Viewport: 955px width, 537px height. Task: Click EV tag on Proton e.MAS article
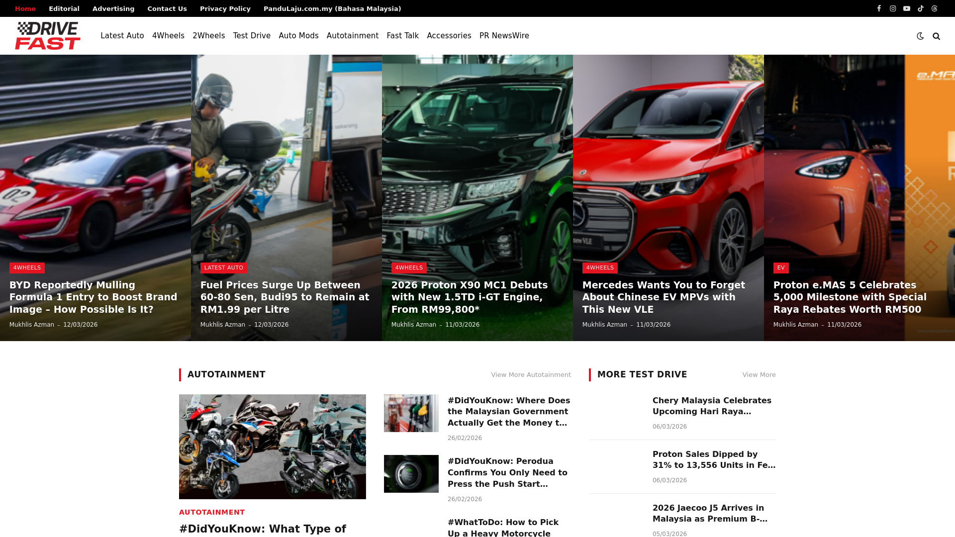(x=781, y=268)
